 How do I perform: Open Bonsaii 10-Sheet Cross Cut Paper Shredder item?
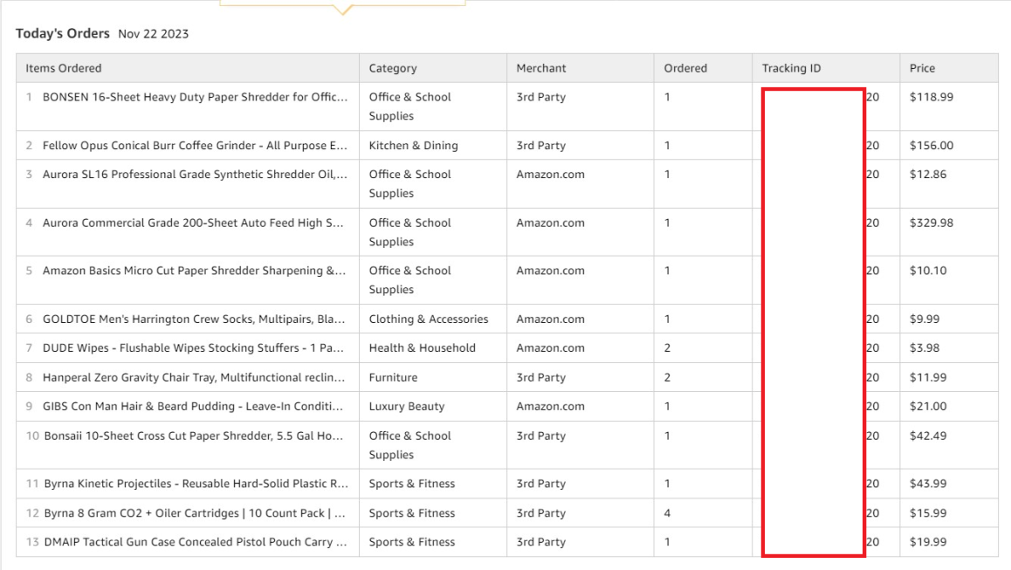click(x=194, y=436)
